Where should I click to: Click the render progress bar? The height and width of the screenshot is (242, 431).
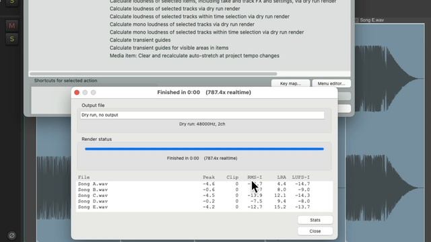coord(204,149)
